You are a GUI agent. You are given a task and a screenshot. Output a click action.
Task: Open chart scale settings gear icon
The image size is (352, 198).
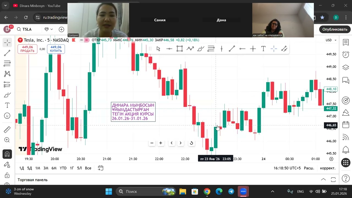coord(331,159)
